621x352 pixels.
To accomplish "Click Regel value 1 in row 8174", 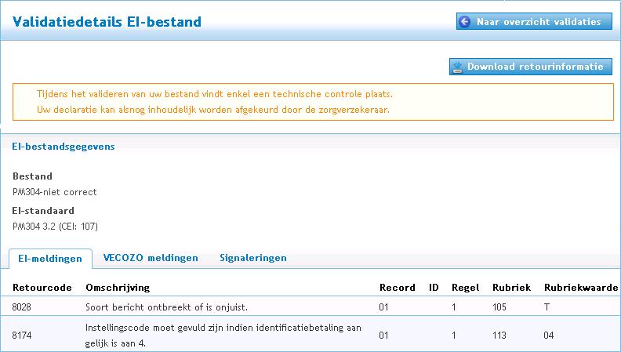I will (454, 336).
